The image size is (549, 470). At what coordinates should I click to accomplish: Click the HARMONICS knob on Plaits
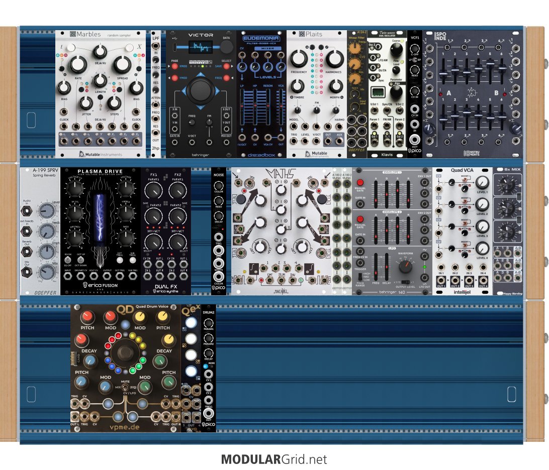coord(334,58)
